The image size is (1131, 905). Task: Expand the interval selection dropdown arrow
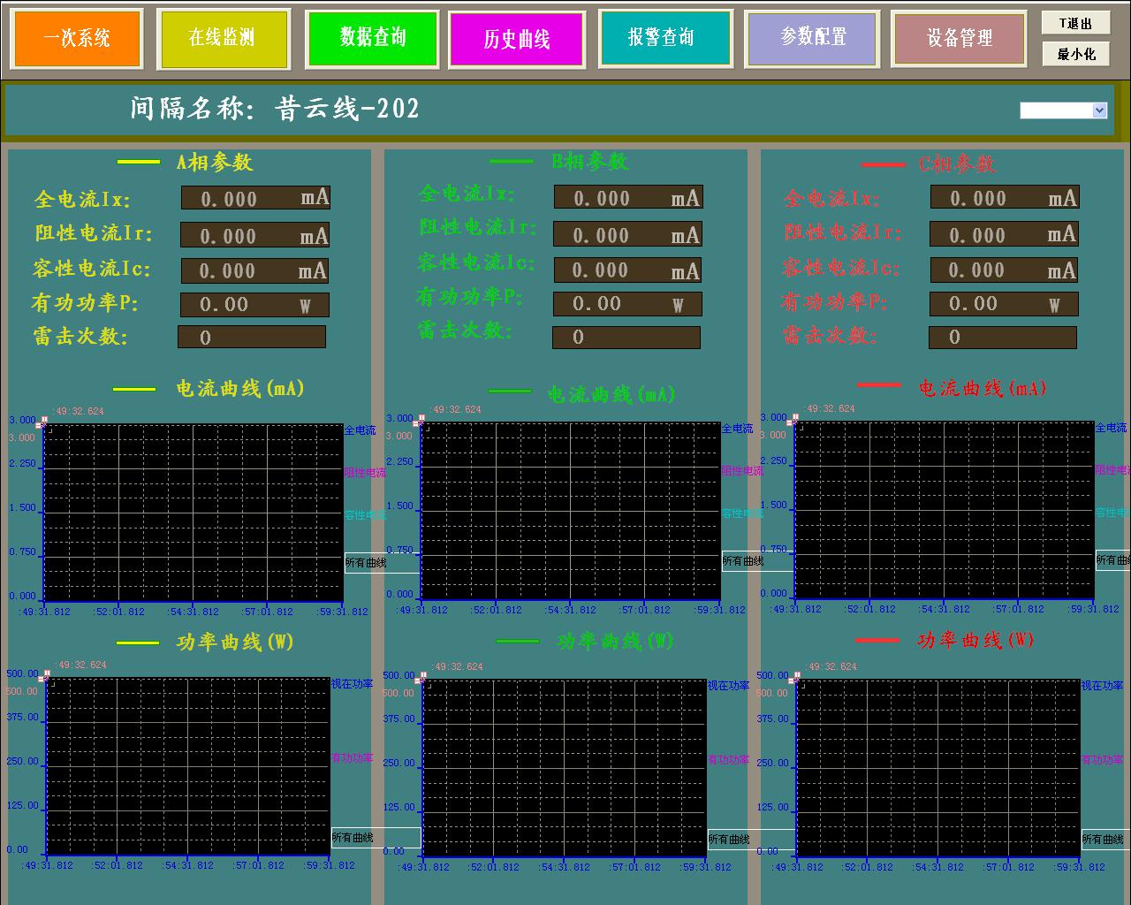click(x=1099, y=110)
